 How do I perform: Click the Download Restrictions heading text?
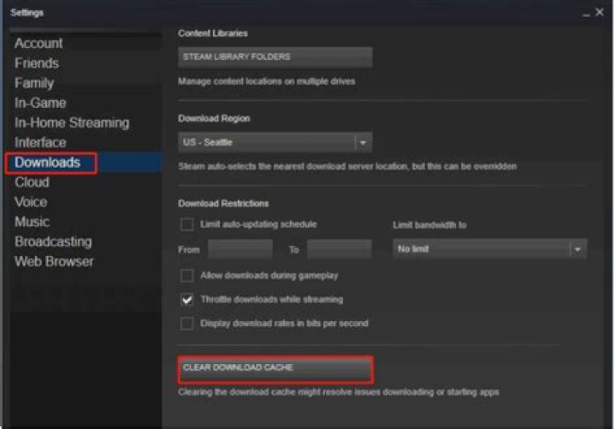pyautogui.click(x=223, y=204)
